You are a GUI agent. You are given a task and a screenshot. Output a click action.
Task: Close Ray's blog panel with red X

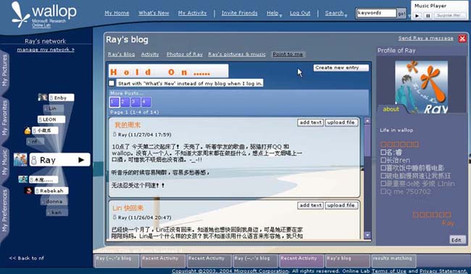coord(462,38)
